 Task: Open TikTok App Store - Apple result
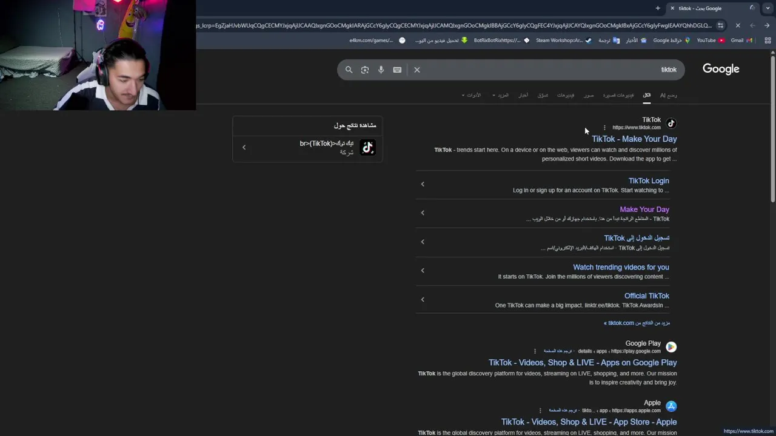[x=589, y=421]
